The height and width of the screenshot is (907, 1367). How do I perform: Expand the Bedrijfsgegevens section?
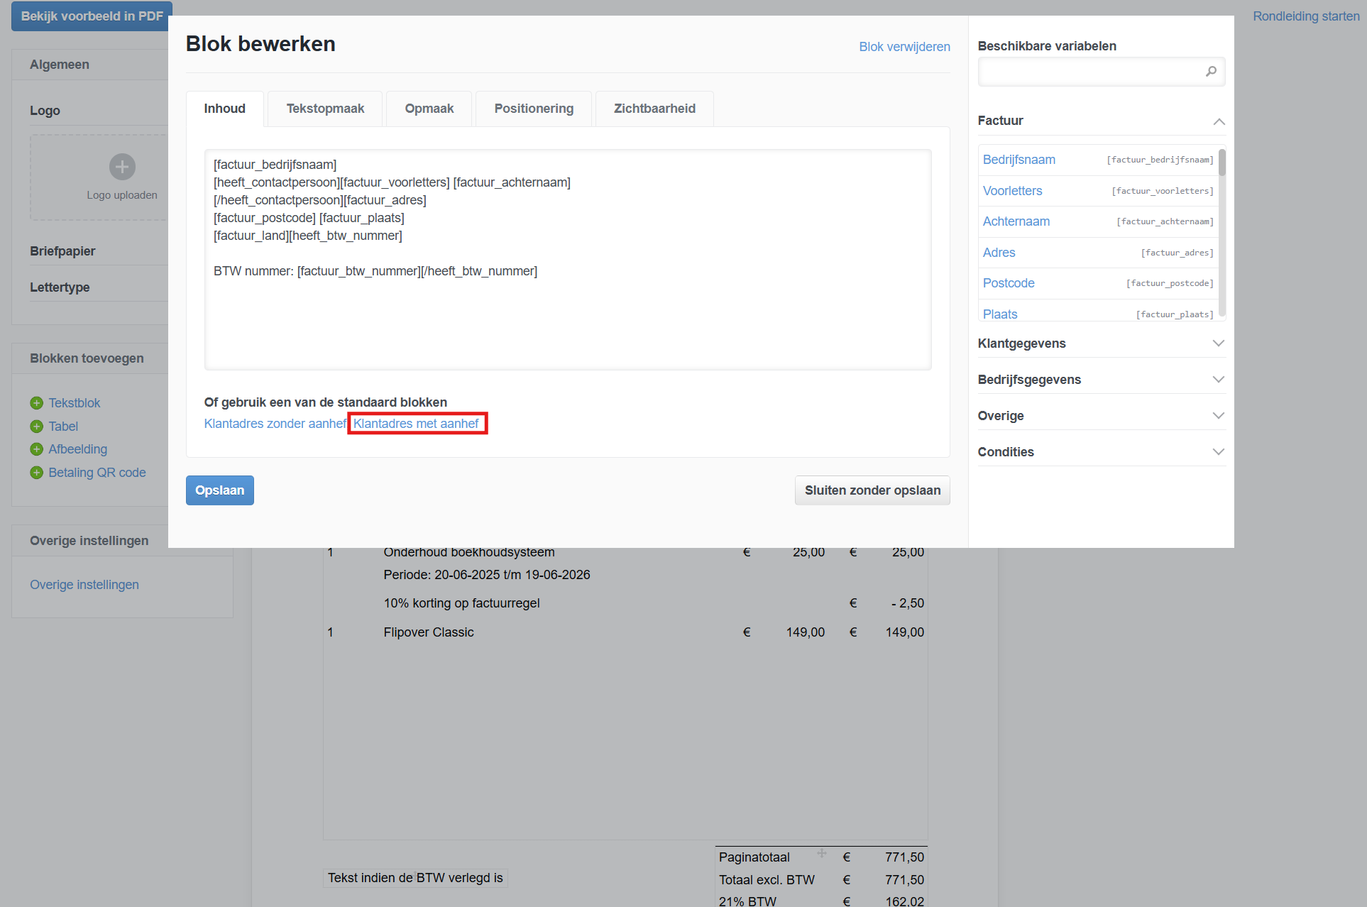point(1218,380)
